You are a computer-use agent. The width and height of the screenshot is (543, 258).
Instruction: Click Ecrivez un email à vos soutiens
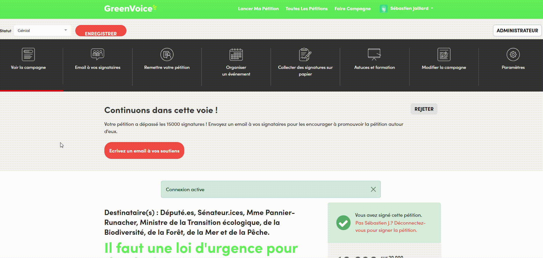144,150
